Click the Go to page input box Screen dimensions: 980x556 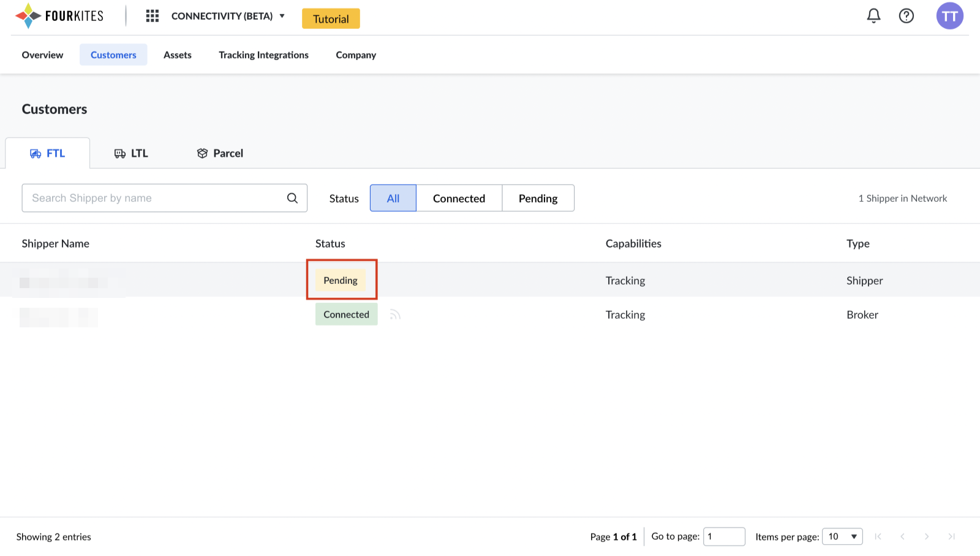[724, 536]
